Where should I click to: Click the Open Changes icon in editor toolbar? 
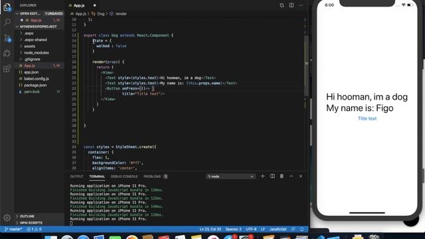282,5
